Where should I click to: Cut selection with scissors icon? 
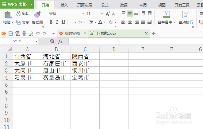(18, 13)
